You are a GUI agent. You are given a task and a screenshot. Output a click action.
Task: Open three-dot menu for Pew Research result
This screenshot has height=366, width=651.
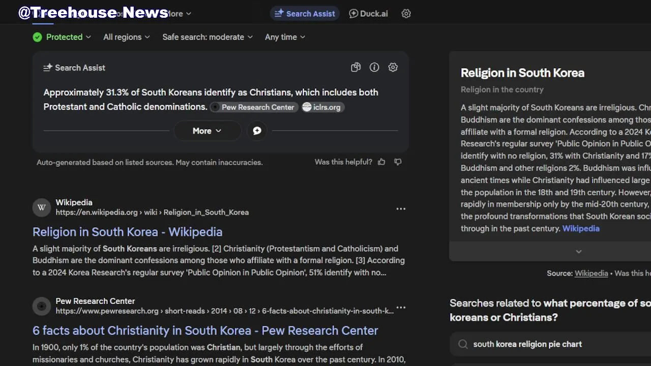401,308
